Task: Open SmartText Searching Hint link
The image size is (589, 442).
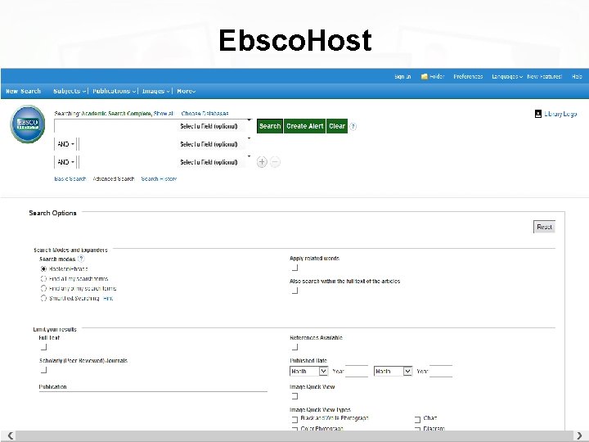Action: pos(108,299)
